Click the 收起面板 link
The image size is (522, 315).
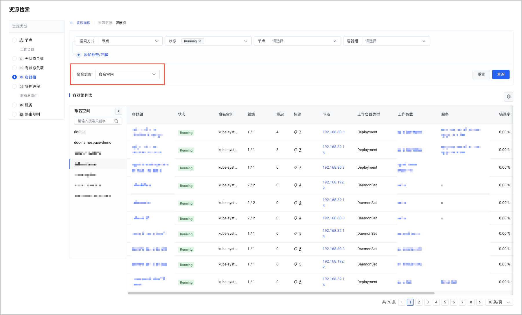pyautogui.click(x=83, y=23)
